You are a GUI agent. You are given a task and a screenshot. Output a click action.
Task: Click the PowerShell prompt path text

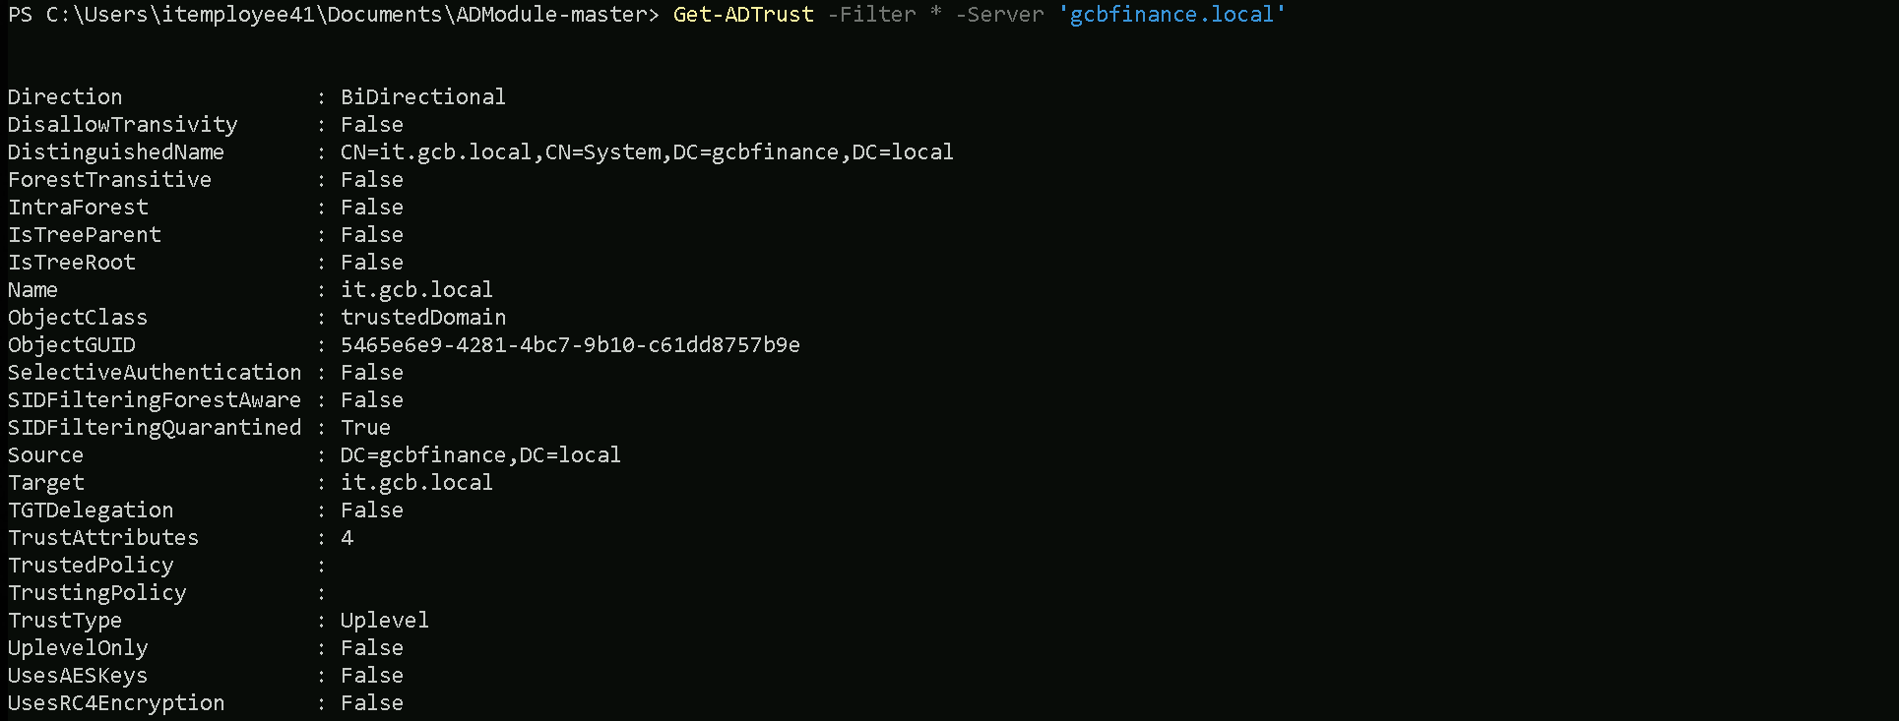(x=333, y=15)
